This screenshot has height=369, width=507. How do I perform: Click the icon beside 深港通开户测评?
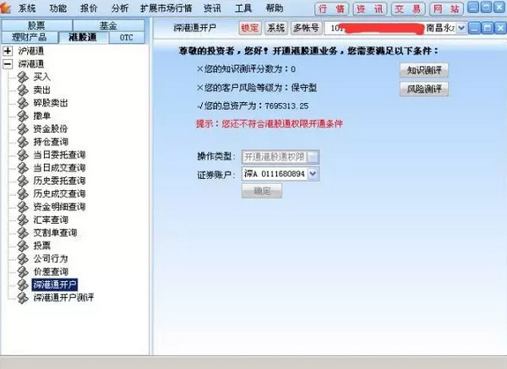[23, 297]
